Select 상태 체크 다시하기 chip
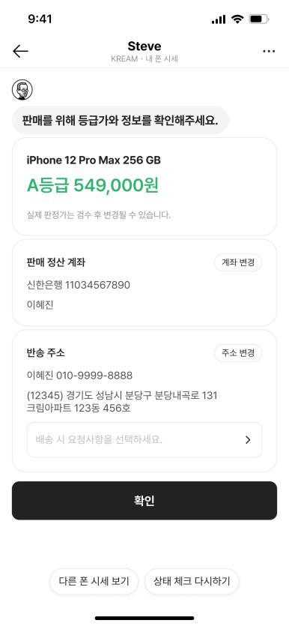 tap(192, 581)
